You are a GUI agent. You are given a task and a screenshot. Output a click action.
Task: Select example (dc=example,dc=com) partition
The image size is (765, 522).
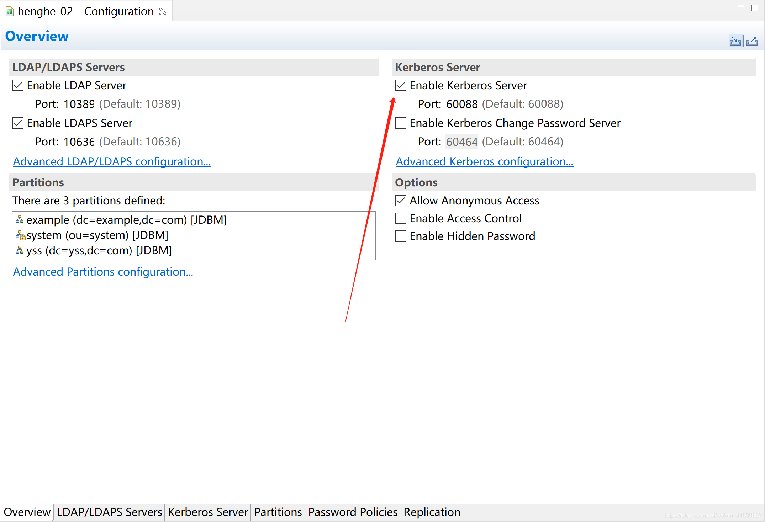coord(194,220)
